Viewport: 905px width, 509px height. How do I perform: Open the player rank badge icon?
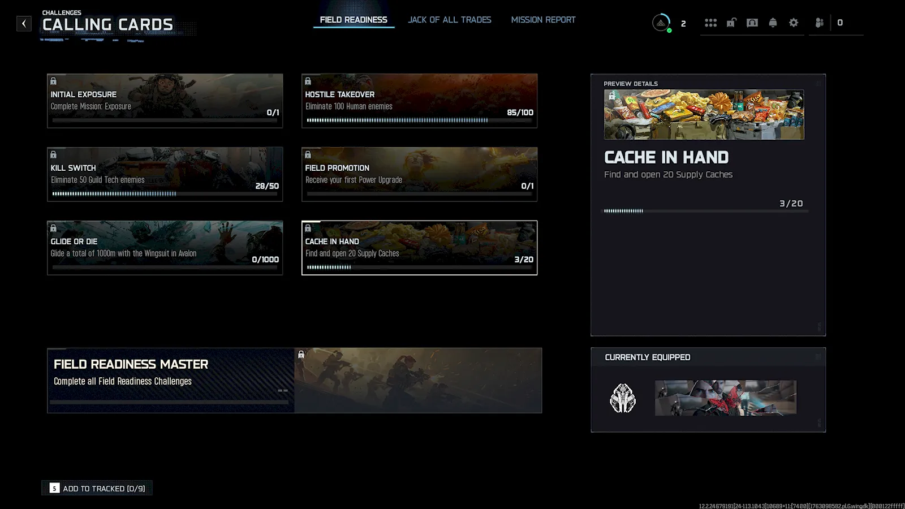click(x=661, y=23)
